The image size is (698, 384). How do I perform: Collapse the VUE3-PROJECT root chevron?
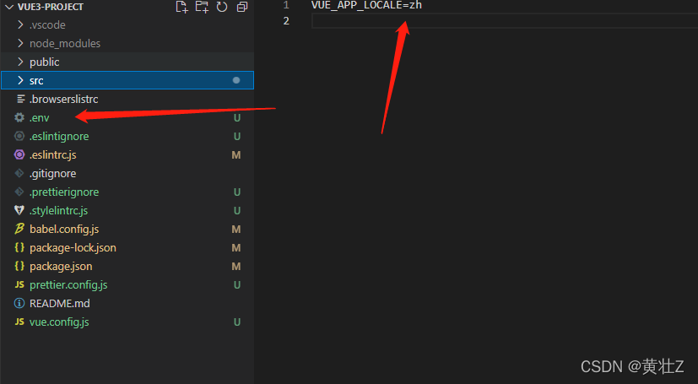click(9, 7)
